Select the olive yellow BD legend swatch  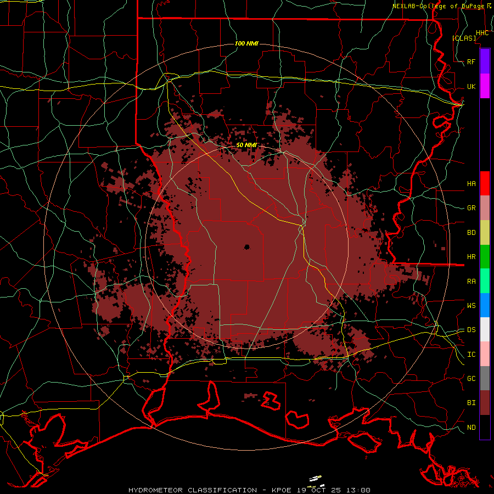click(x=485, y=233)
